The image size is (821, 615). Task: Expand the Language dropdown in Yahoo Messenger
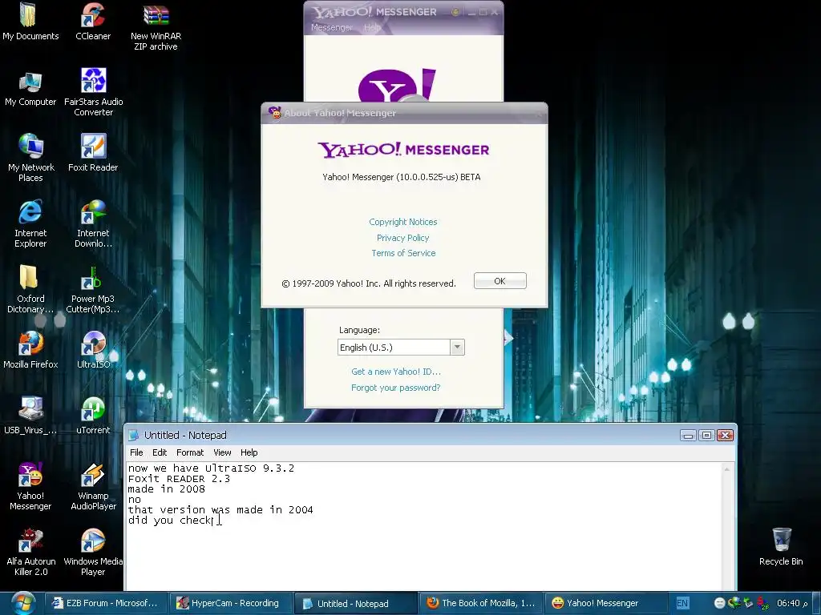click(x=457, y=348)
